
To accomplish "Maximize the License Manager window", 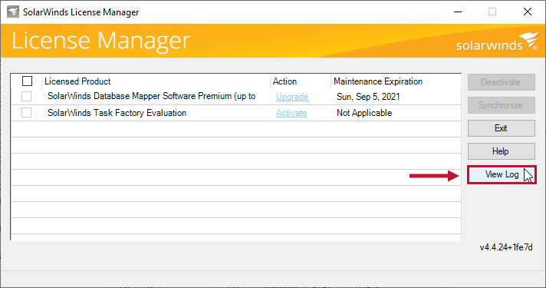I will point(492,12).
